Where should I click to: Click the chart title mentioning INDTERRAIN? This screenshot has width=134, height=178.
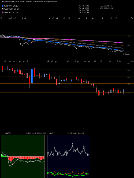(29, 2)
